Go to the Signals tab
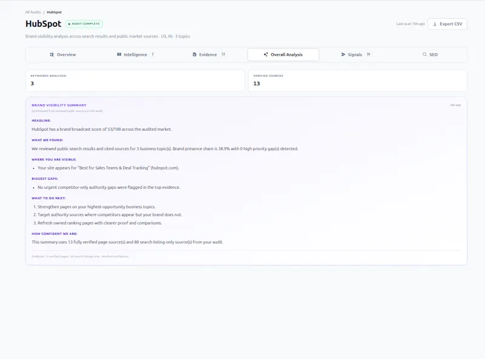 pyautogui.click(x=356, y=54)
